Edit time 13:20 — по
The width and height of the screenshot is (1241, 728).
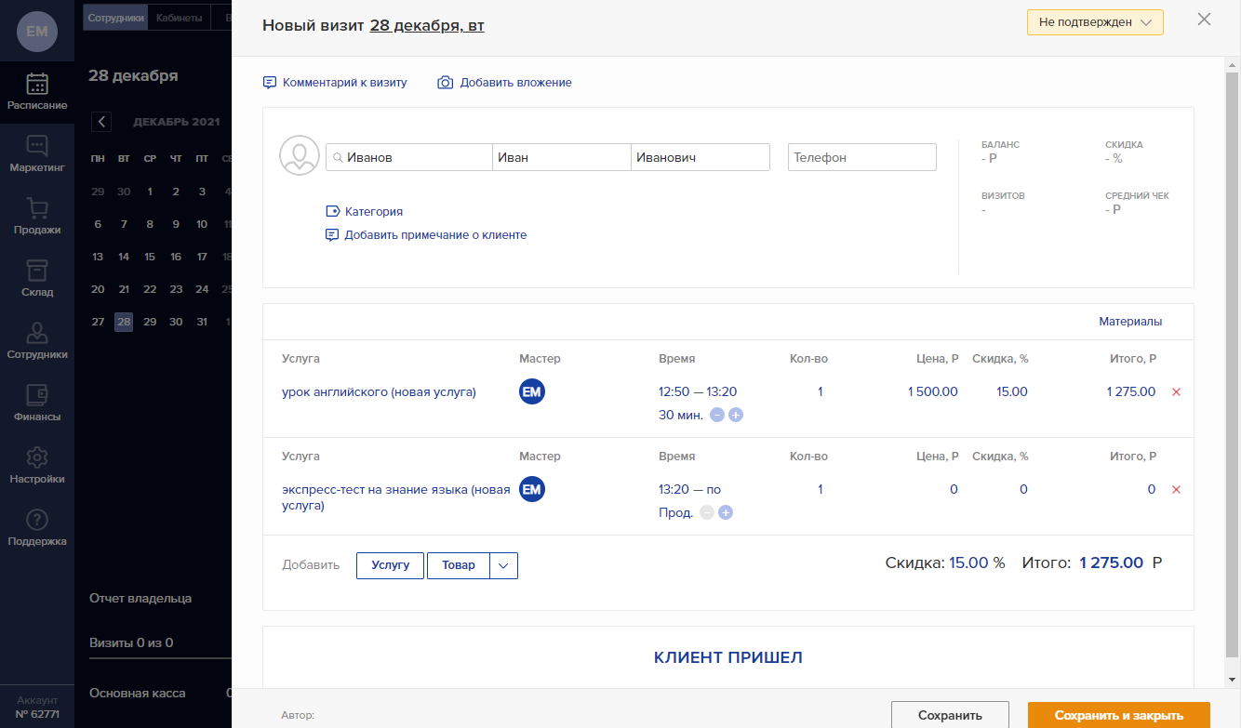[x=689, y=490]
